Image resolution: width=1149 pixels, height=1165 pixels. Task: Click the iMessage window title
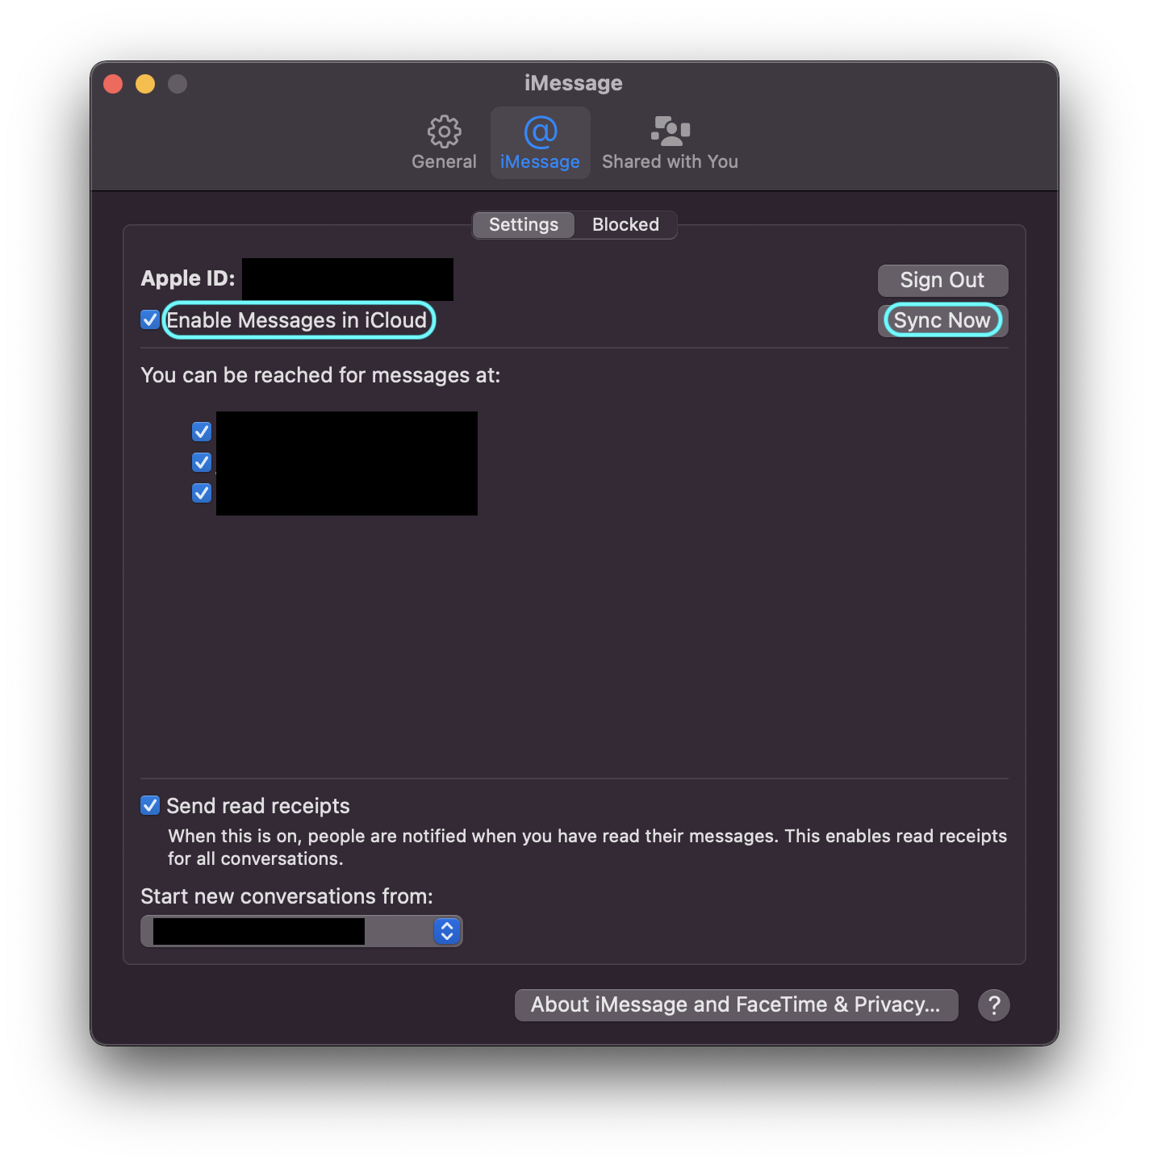coord(574,83)
